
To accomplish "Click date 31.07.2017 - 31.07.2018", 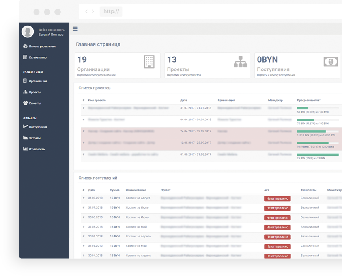I will (196, 108).
